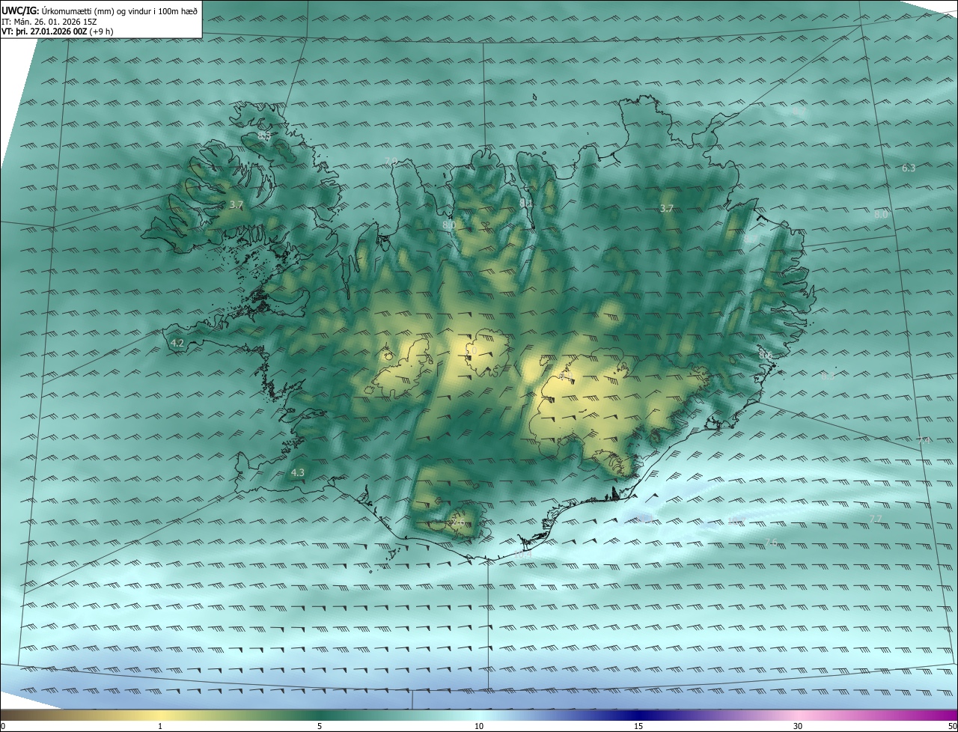Screen dimensions: 958x732
Task: Click the "5" tick label on the color scale
Action: [320, 726]
